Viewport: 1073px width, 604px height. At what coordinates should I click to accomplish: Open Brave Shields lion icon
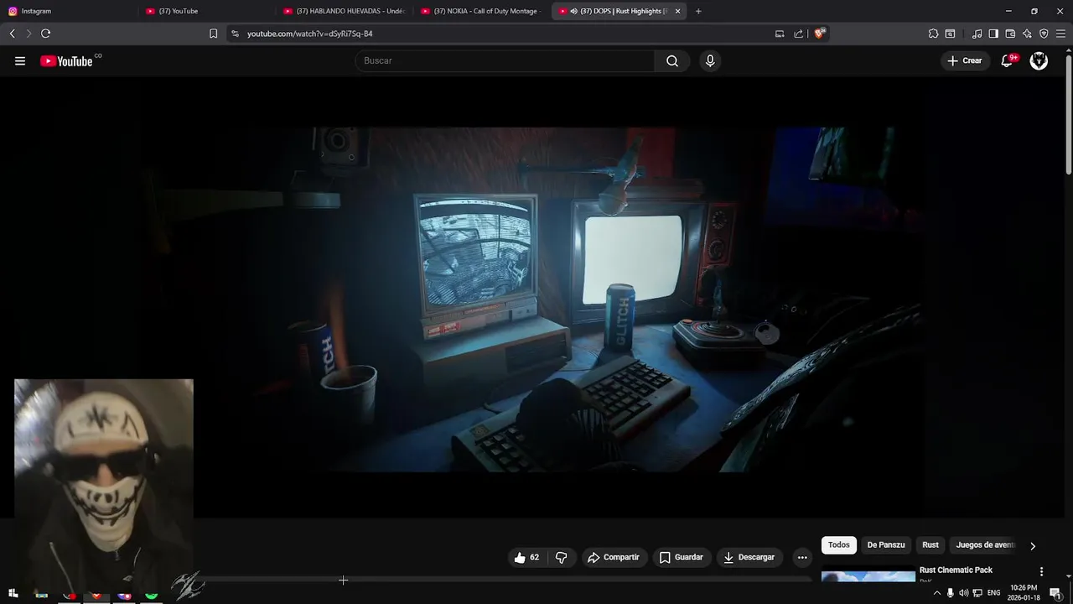pyautogui.click(x=820, y=34)
